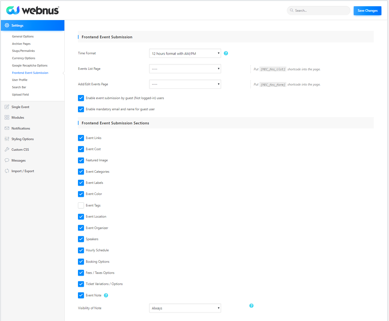389x321 pixels.
Task: Click the Modules grid icon
Action: click(x=7, y=117)
